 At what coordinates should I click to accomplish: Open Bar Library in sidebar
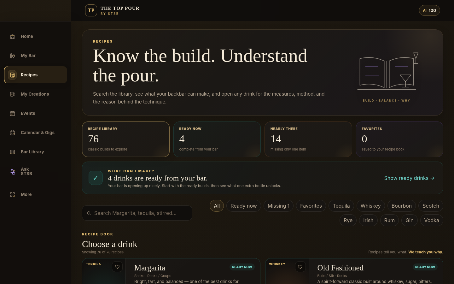click(x=35, y=152)
